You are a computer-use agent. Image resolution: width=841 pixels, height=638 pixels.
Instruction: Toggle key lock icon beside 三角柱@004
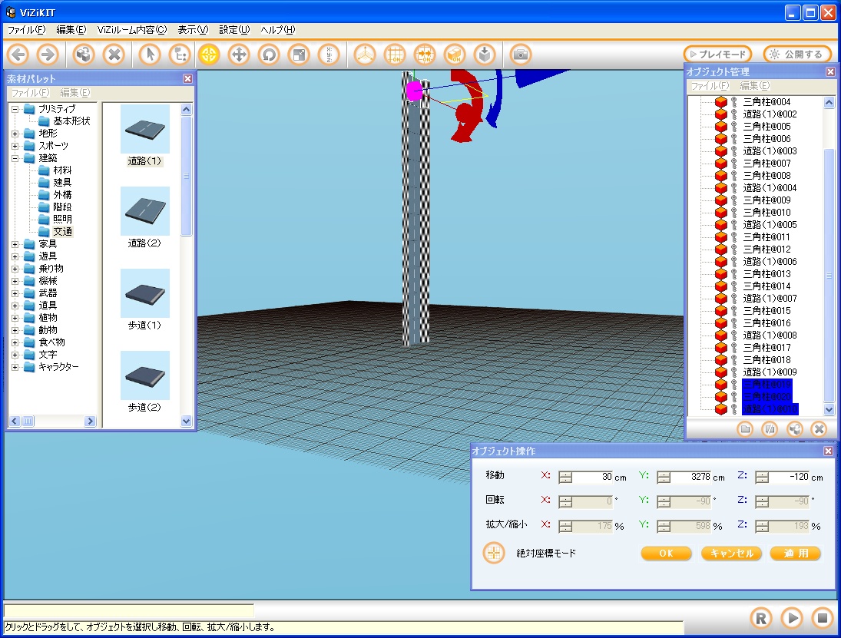tap(733, 102)
